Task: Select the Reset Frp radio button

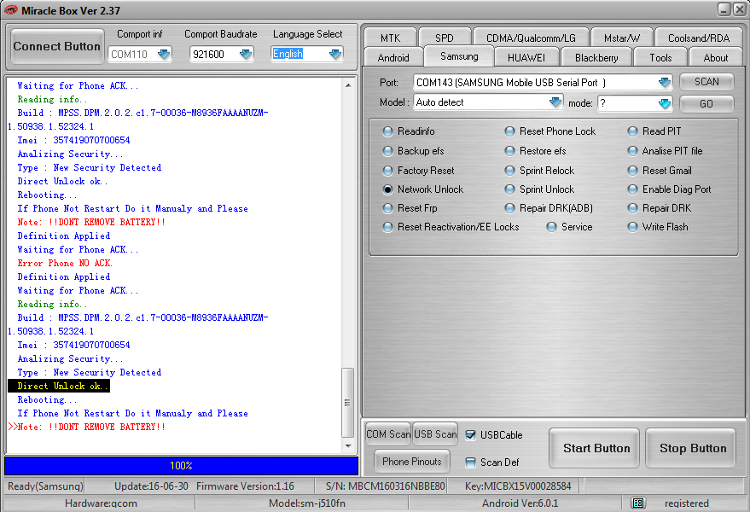Action: (x=388, y=208)
